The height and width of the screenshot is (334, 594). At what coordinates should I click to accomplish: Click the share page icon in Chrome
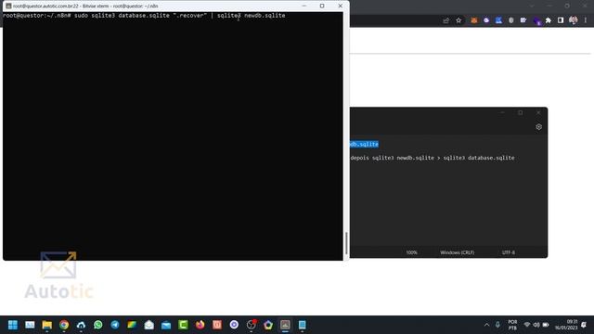click(x=445, y=20)
